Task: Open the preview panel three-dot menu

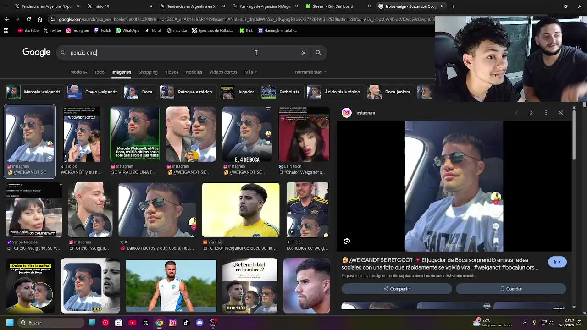Action: (546, 113)
